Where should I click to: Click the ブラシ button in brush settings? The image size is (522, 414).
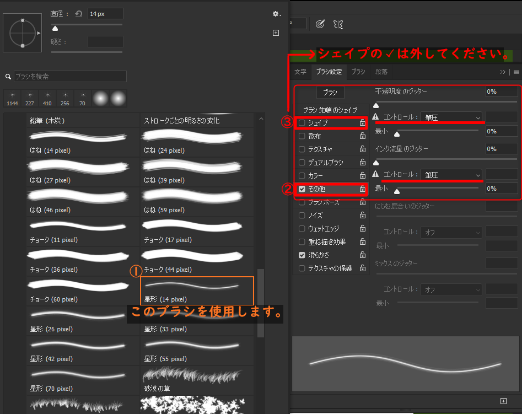pyautogui.click(x=330, y=93)
